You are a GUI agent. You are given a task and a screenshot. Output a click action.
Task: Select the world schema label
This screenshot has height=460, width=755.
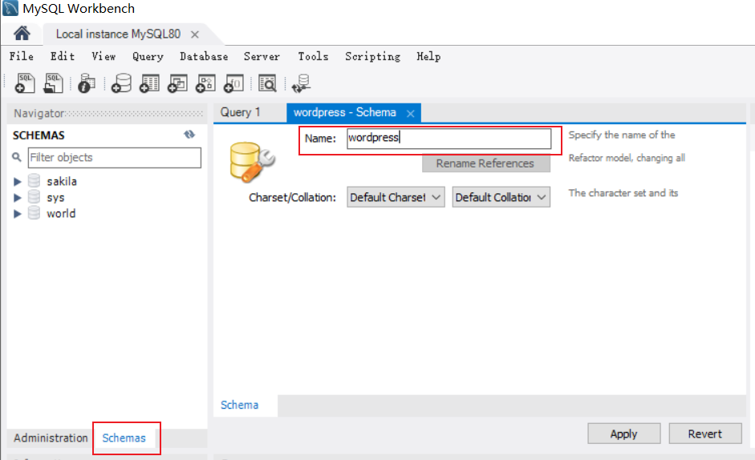(x=61, y=213)
